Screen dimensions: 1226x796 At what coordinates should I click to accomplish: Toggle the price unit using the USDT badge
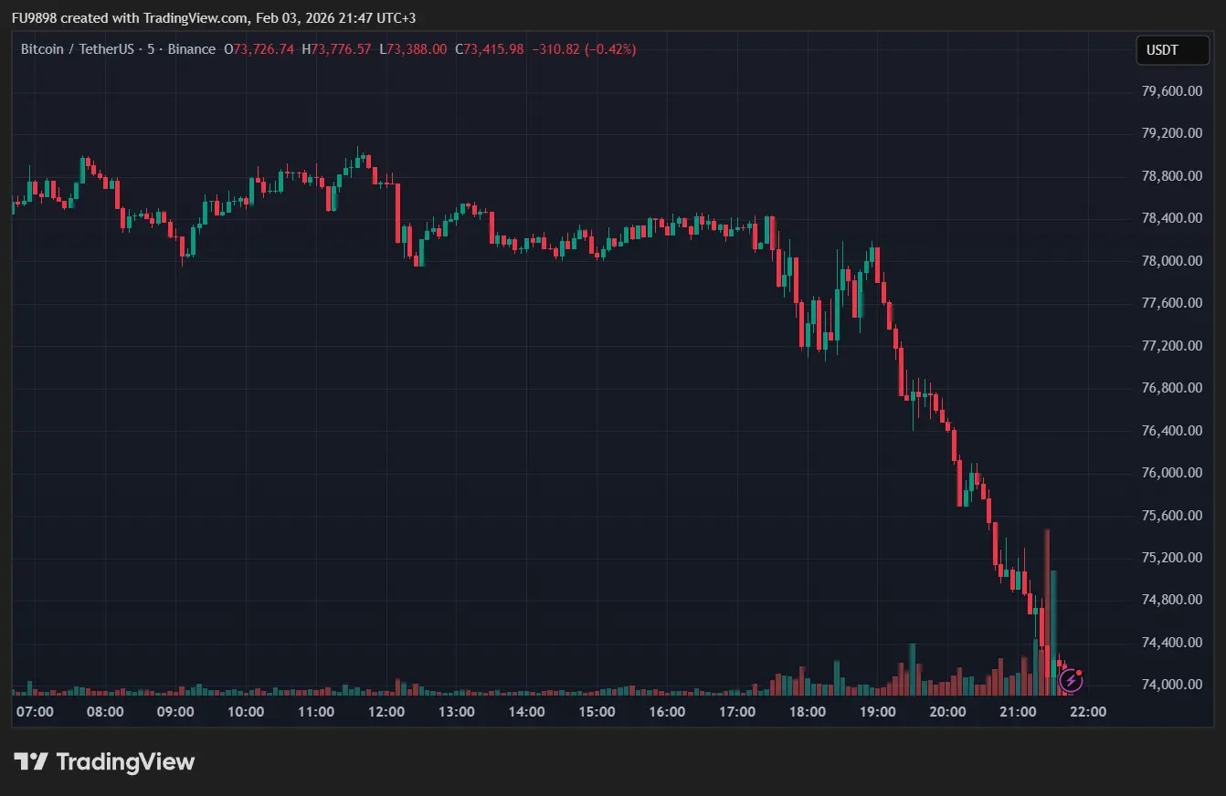[x=1172, y=50]
